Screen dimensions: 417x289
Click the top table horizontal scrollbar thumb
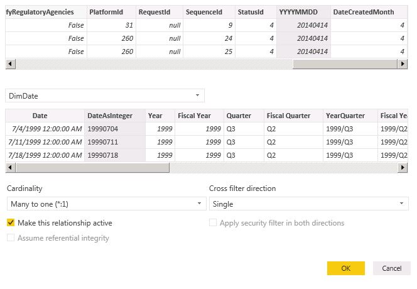point(138,64)
